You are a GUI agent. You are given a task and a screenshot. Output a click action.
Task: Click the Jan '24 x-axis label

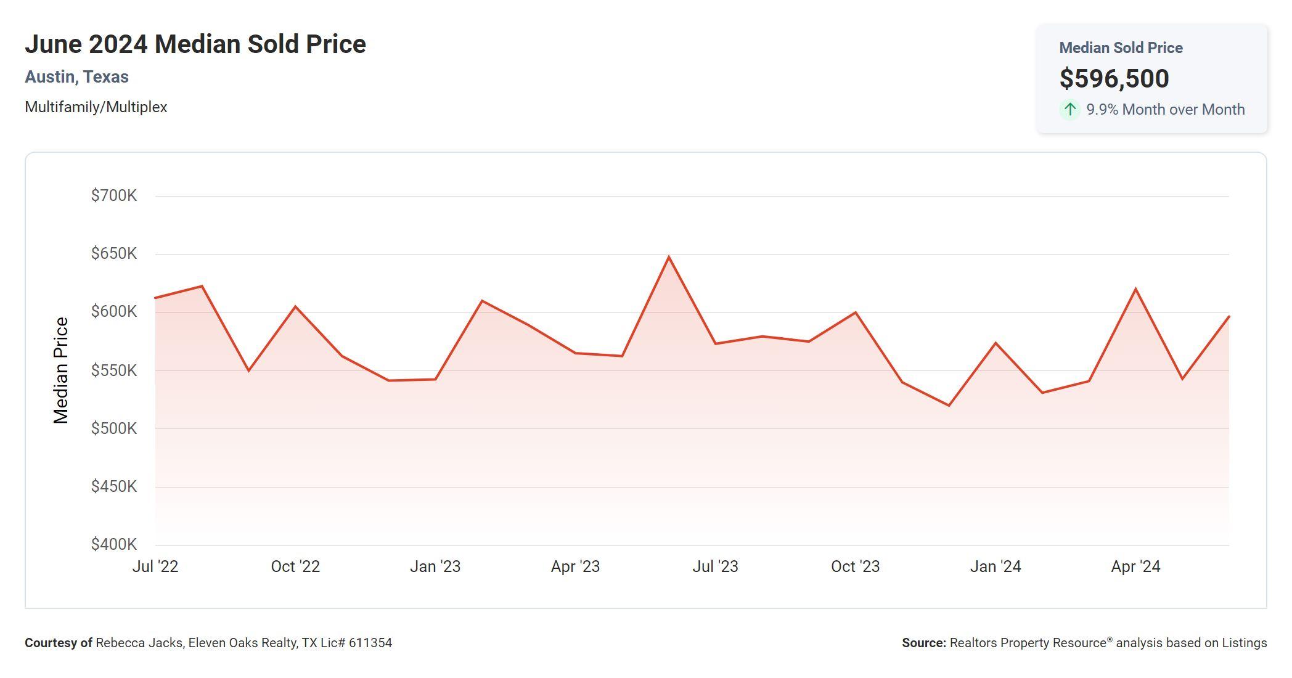pos(996,566)
